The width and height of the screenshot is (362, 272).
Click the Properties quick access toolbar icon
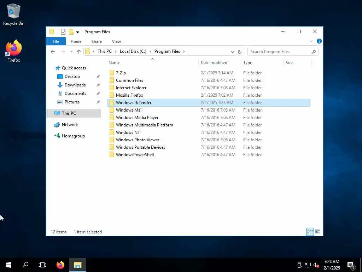[63, 32]
